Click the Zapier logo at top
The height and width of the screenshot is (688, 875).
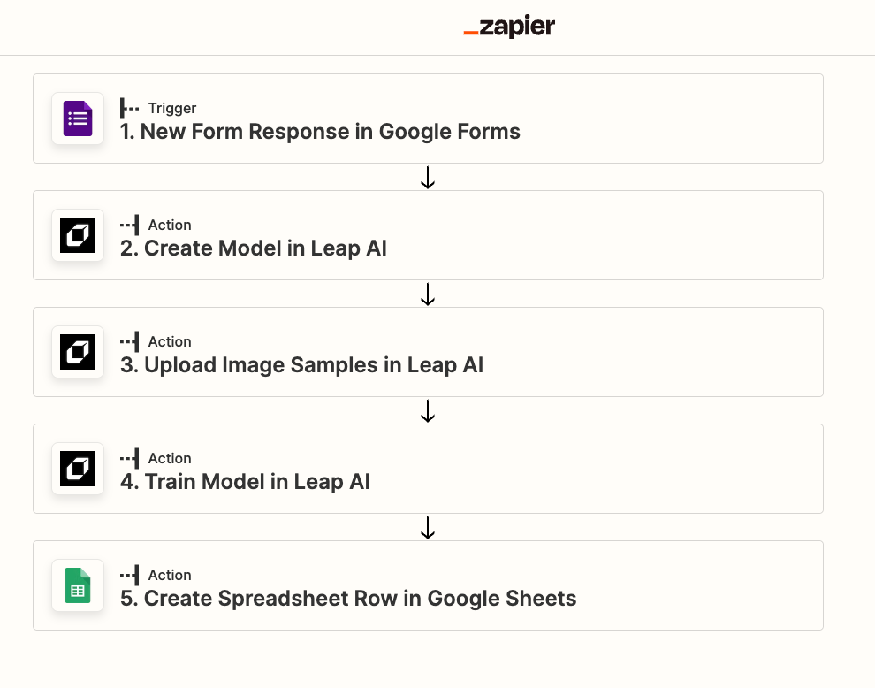click(509, 27)
